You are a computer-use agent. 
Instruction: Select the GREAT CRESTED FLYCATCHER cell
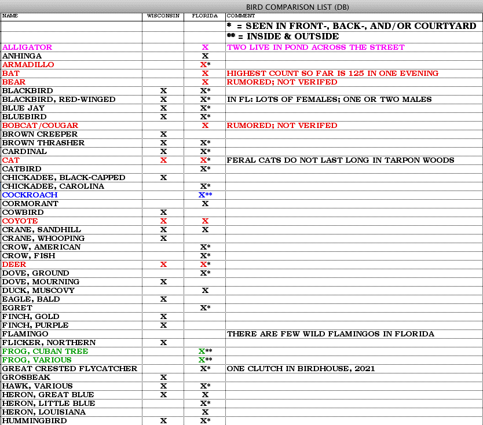tap(71, 369)
